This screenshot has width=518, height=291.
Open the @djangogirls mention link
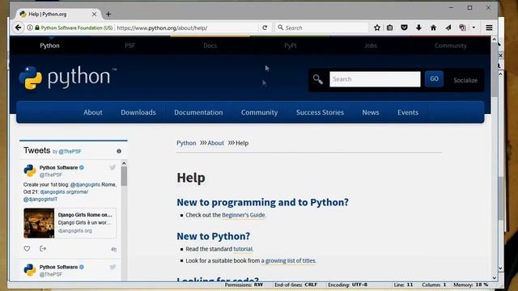[x=85, y=184]
